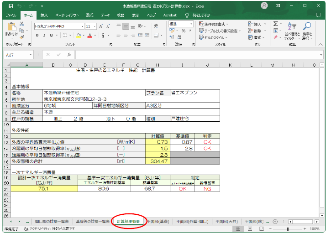Switch to the Acrobat ribbon tab
Viewport: 326px width, 233px height.
[170, 15]
